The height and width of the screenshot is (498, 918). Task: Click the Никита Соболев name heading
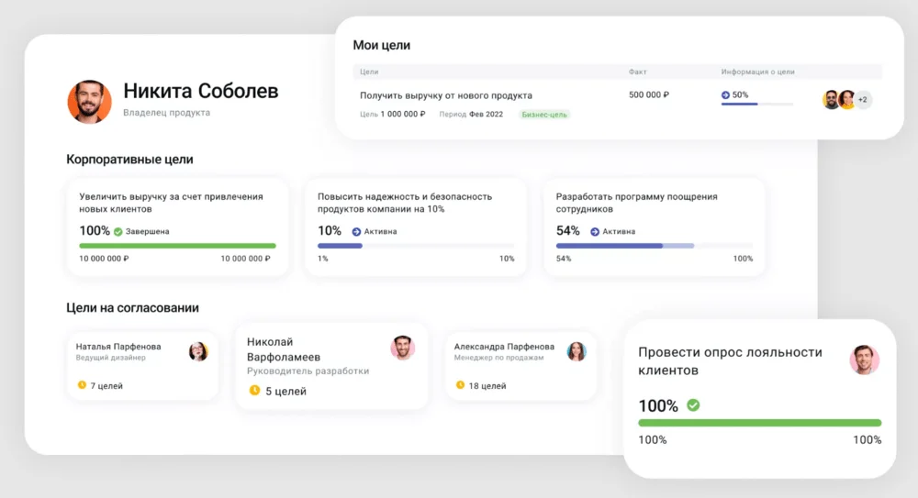(200, 91)
